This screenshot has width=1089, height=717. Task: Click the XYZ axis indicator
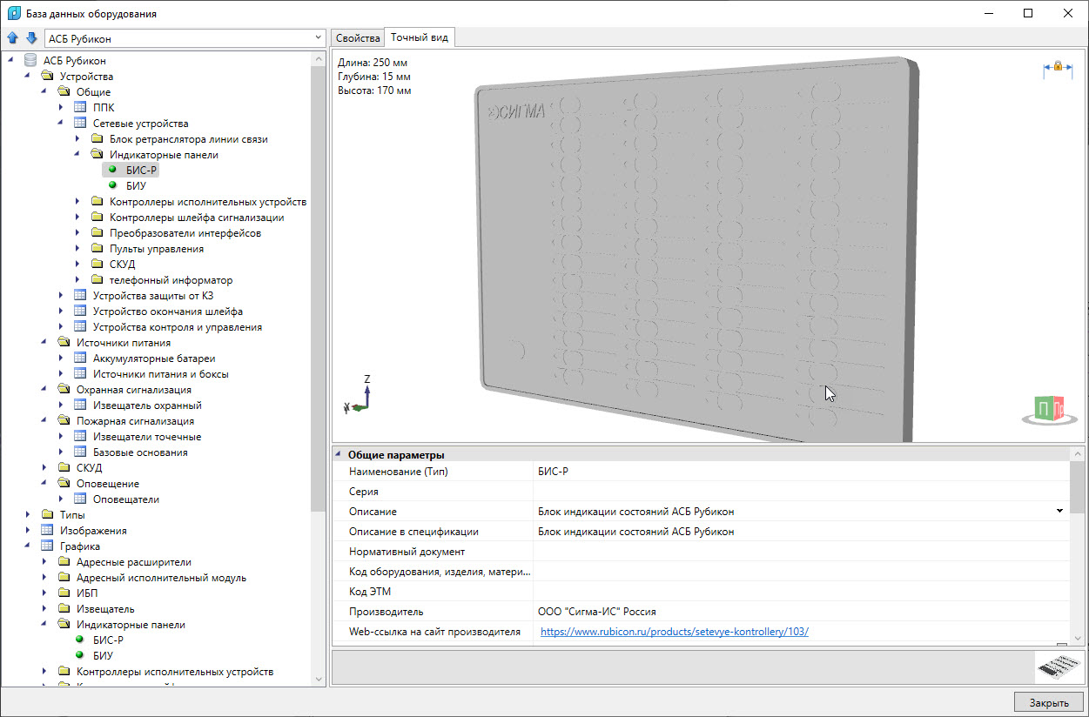tap(360, 394)
